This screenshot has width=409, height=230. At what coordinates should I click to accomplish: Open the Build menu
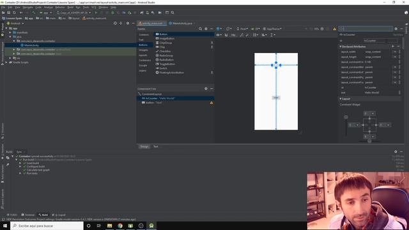click(x=70, y=7)
